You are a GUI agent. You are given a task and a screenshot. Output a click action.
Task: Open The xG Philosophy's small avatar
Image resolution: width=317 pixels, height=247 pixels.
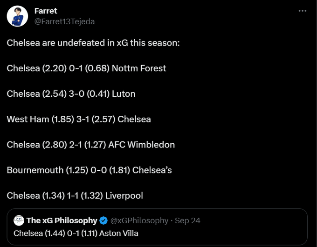tap(19, 220)
